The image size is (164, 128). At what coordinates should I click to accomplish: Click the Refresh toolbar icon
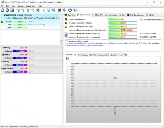[3, 10]
